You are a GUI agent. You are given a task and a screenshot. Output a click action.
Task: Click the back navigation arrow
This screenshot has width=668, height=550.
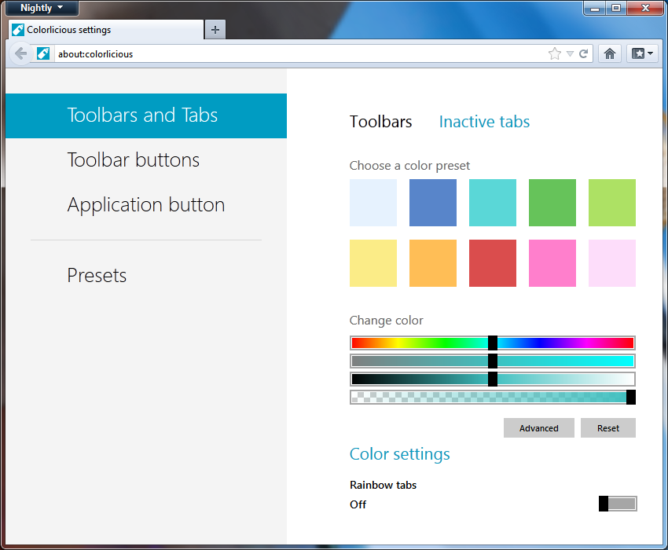pyautogui.click(x=20, y=54)
